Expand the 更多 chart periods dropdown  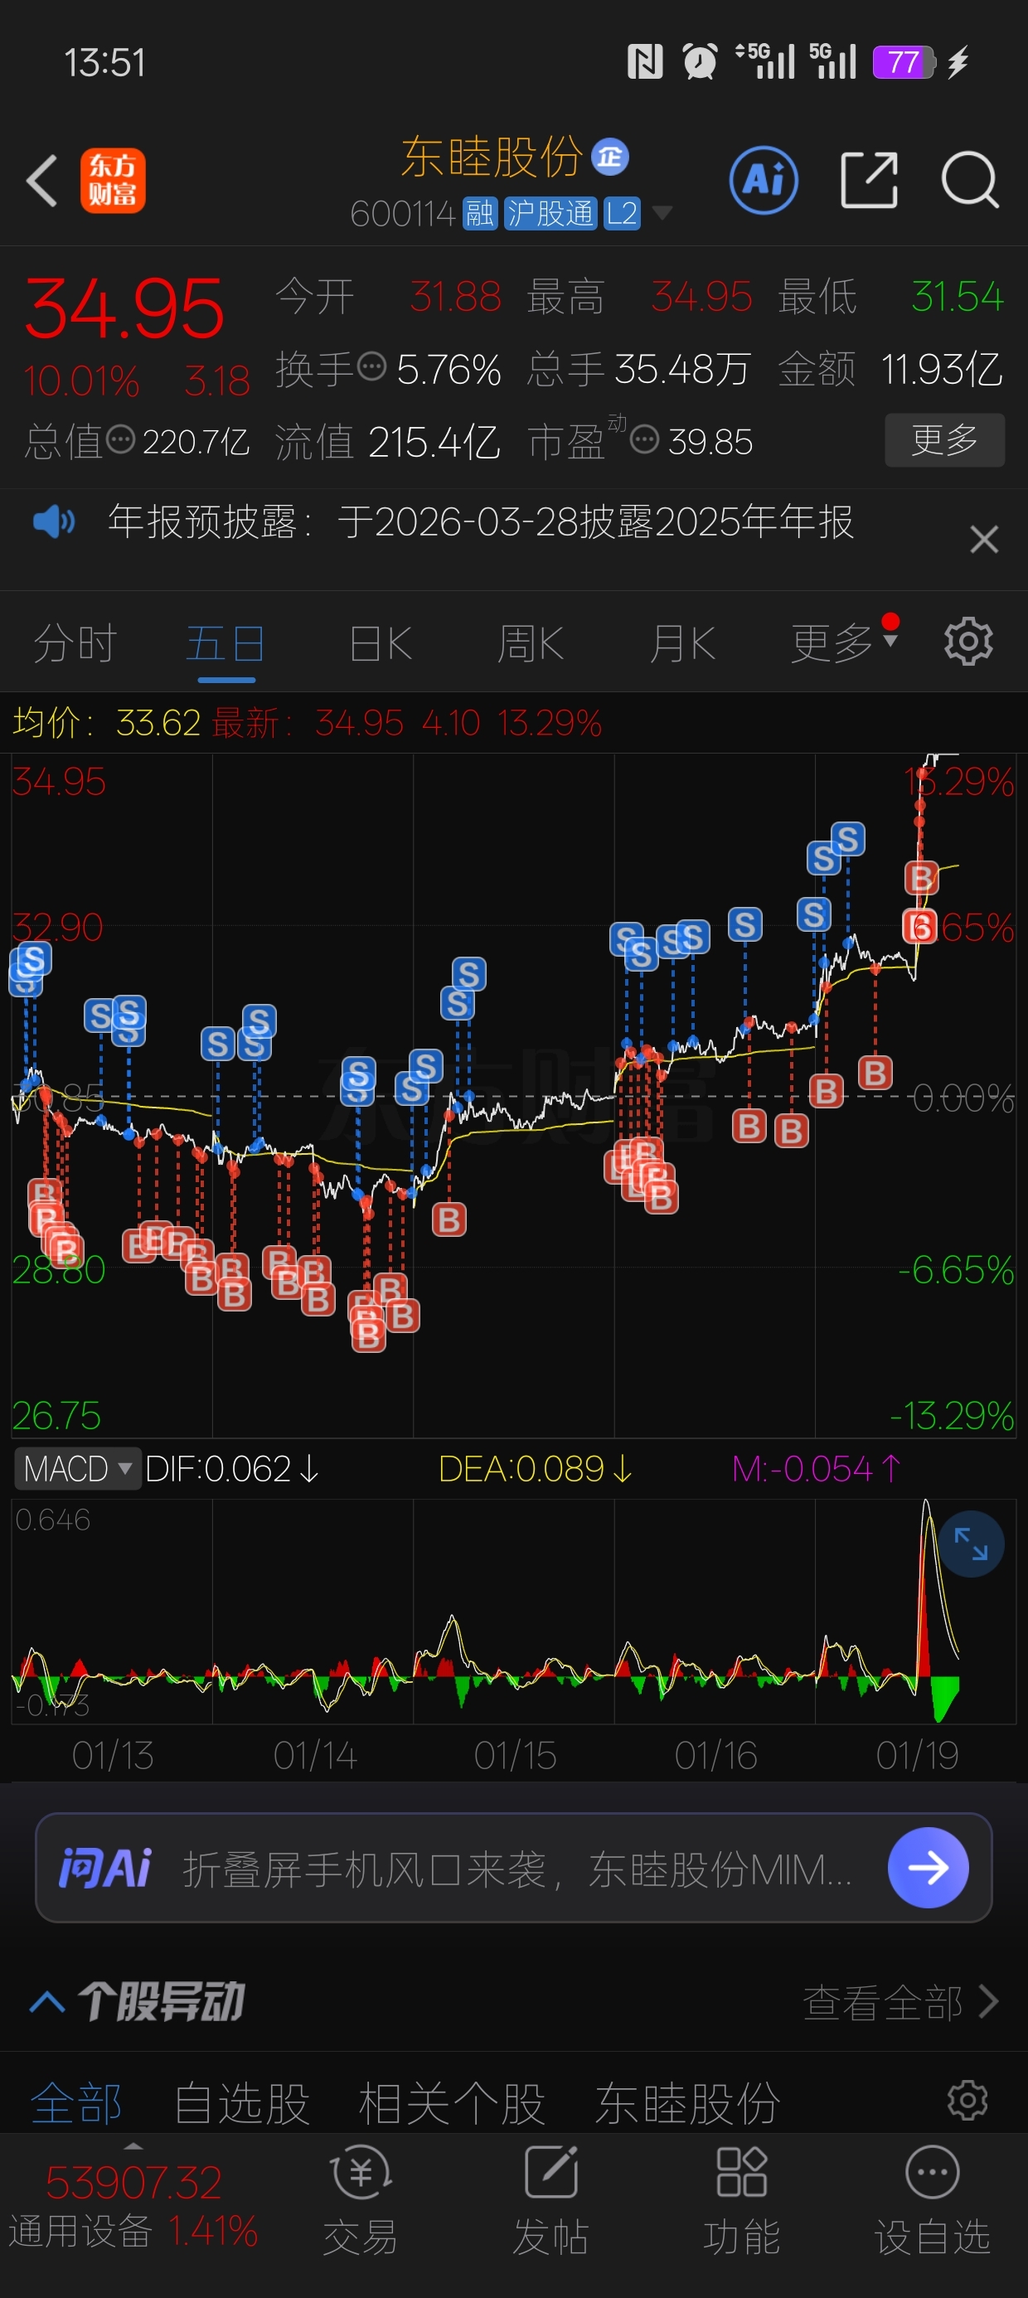(x=843, y=642)
